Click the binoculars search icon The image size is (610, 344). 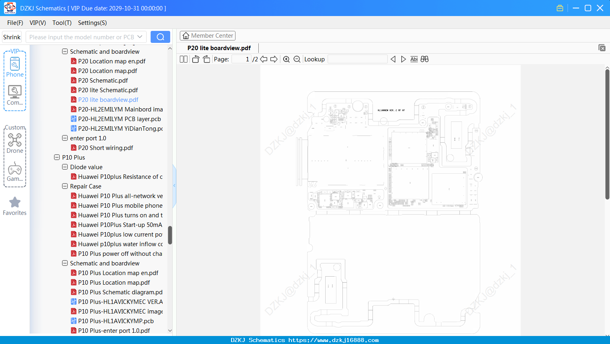tap(425, 59)
